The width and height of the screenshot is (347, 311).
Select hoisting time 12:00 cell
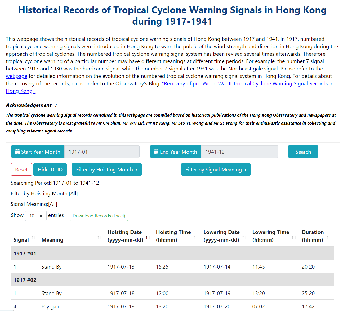(162, 293)
